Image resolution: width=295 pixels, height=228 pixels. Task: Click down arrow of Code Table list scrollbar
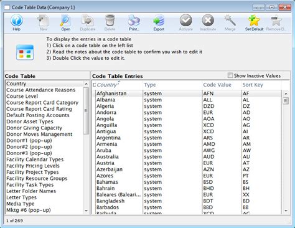pyautogui.click(x=86, y=211)
